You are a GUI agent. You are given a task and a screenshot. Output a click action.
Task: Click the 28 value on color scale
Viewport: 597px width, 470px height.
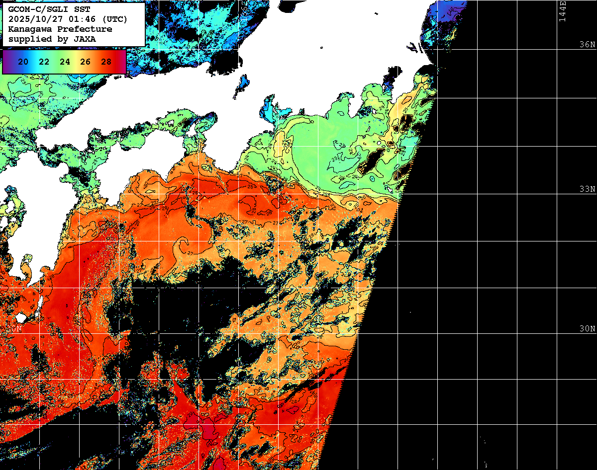[106, 62]
